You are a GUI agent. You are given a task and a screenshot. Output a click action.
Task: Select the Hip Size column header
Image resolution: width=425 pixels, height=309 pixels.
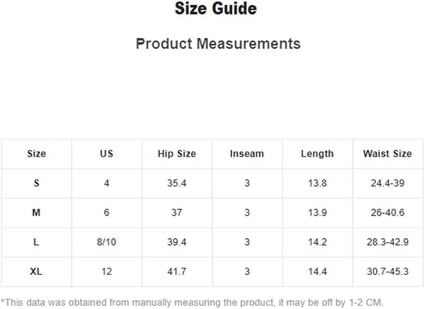177,154
